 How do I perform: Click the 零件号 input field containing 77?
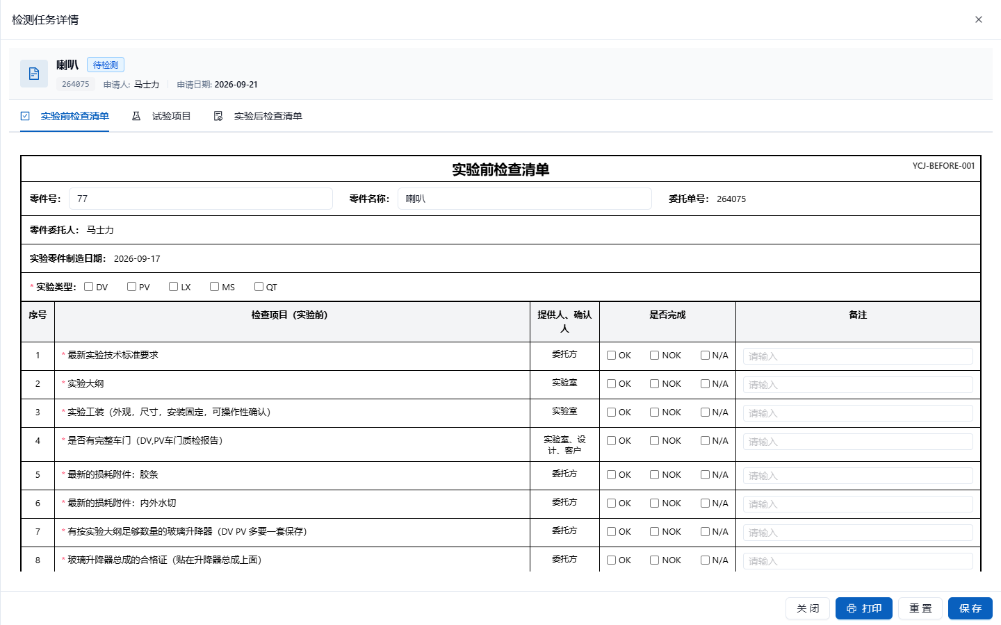point(200,199)
